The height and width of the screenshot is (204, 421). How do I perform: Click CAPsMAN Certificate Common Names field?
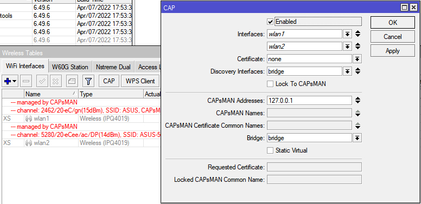[309, 126]
